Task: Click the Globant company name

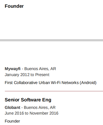Action: [12, 108]
